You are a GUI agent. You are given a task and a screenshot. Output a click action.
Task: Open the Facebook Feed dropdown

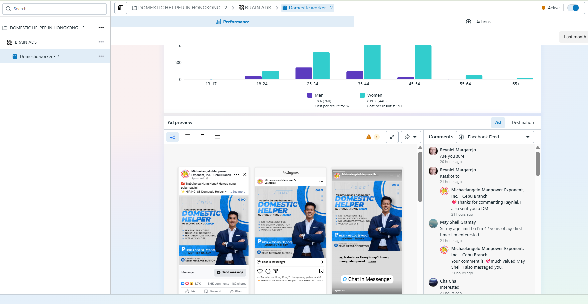[495, 137]
